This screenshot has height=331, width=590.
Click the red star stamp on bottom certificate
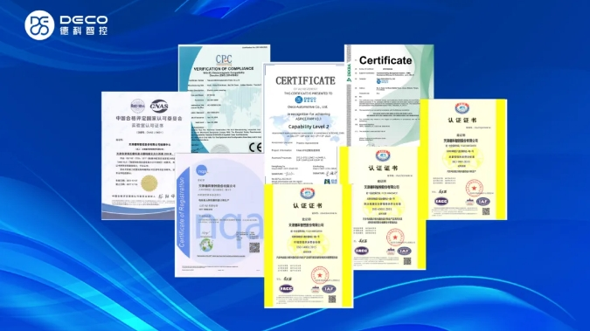[x=320, y=275]
